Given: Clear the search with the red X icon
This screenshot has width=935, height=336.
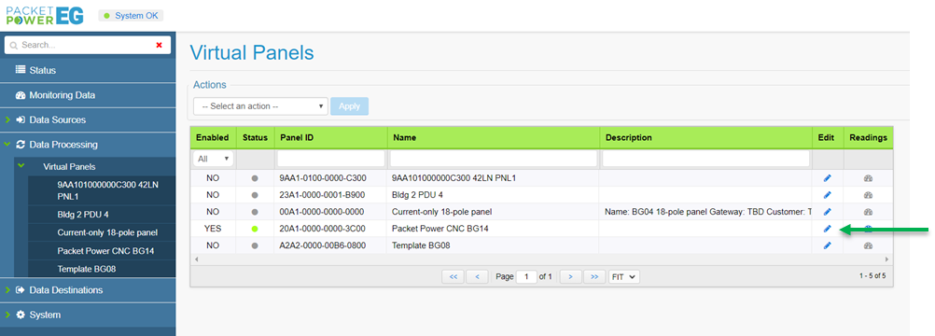Looking at the screenshot, I should coord(160,45).
